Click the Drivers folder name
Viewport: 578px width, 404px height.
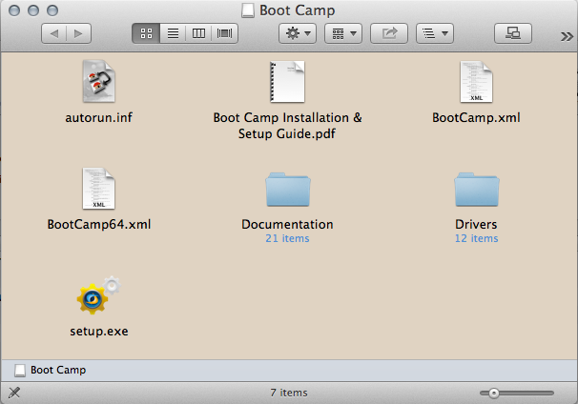tap(476, 224)
